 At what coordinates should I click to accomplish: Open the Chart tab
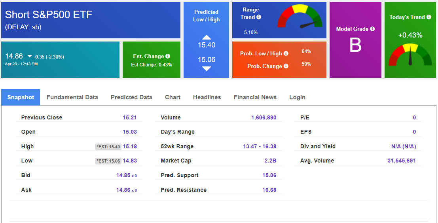point(173,97)
